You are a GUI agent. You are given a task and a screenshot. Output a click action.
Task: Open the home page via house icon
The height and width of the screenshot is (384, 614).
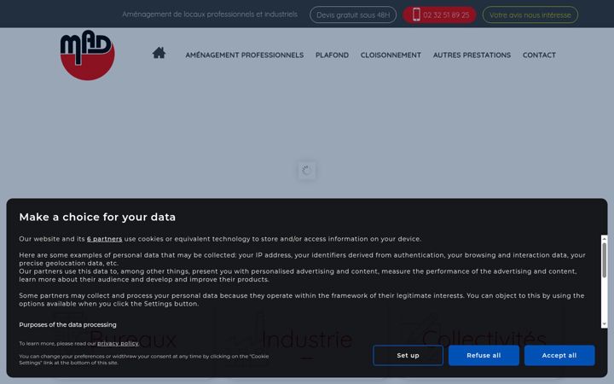point(159,53)
